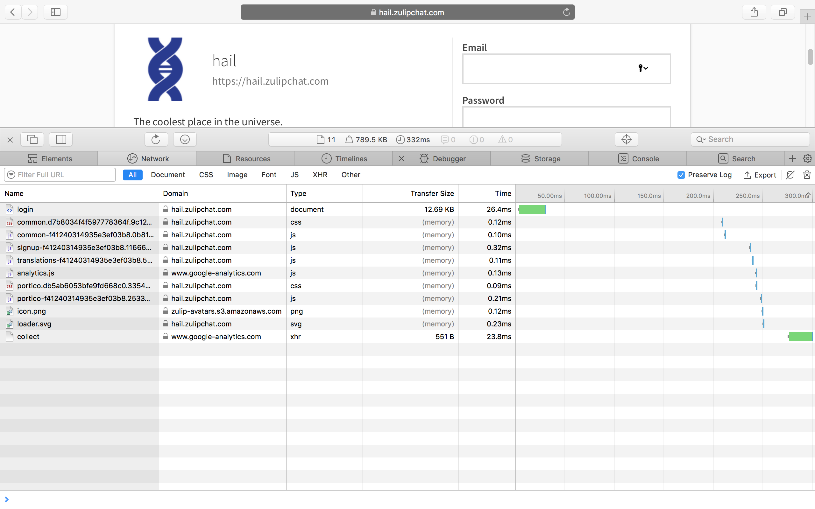Select the collect request from google-analytics

[28, 336]
